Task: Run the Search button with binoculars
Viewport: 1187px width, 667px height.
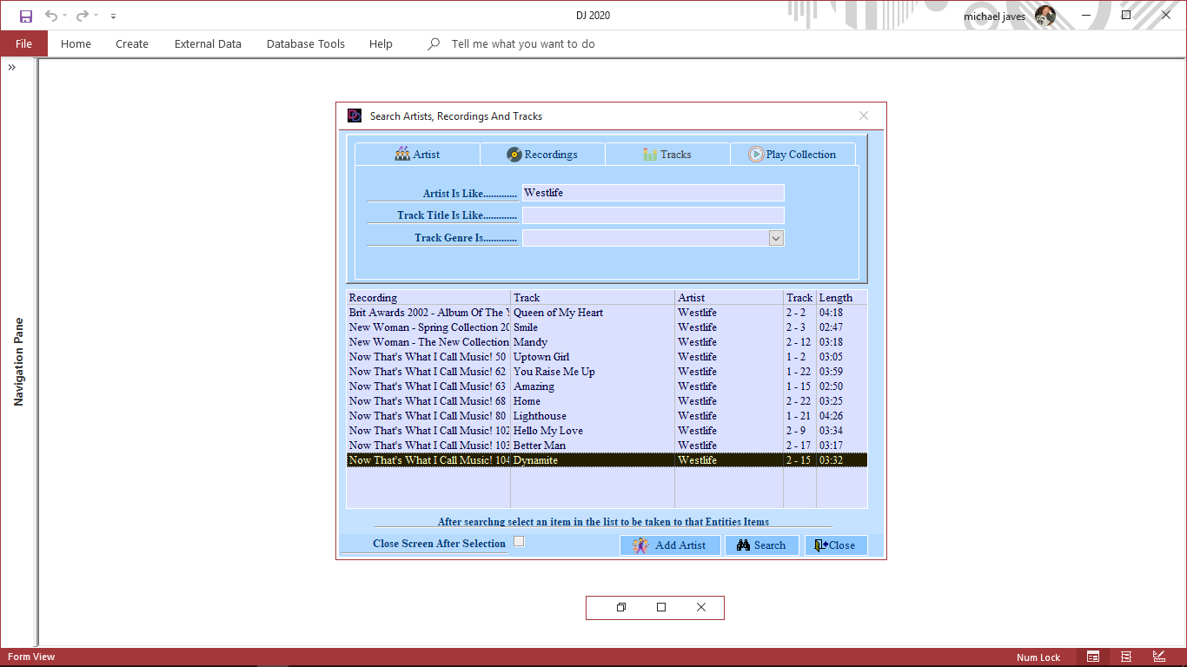Action: (762, 545)
